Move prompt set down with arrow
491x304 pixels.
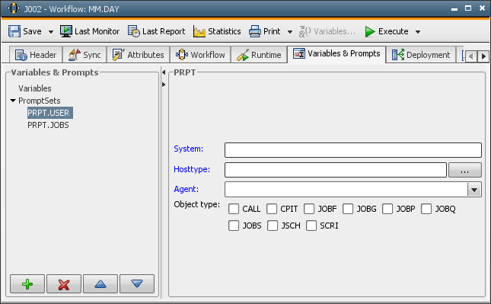click(137, 284)
